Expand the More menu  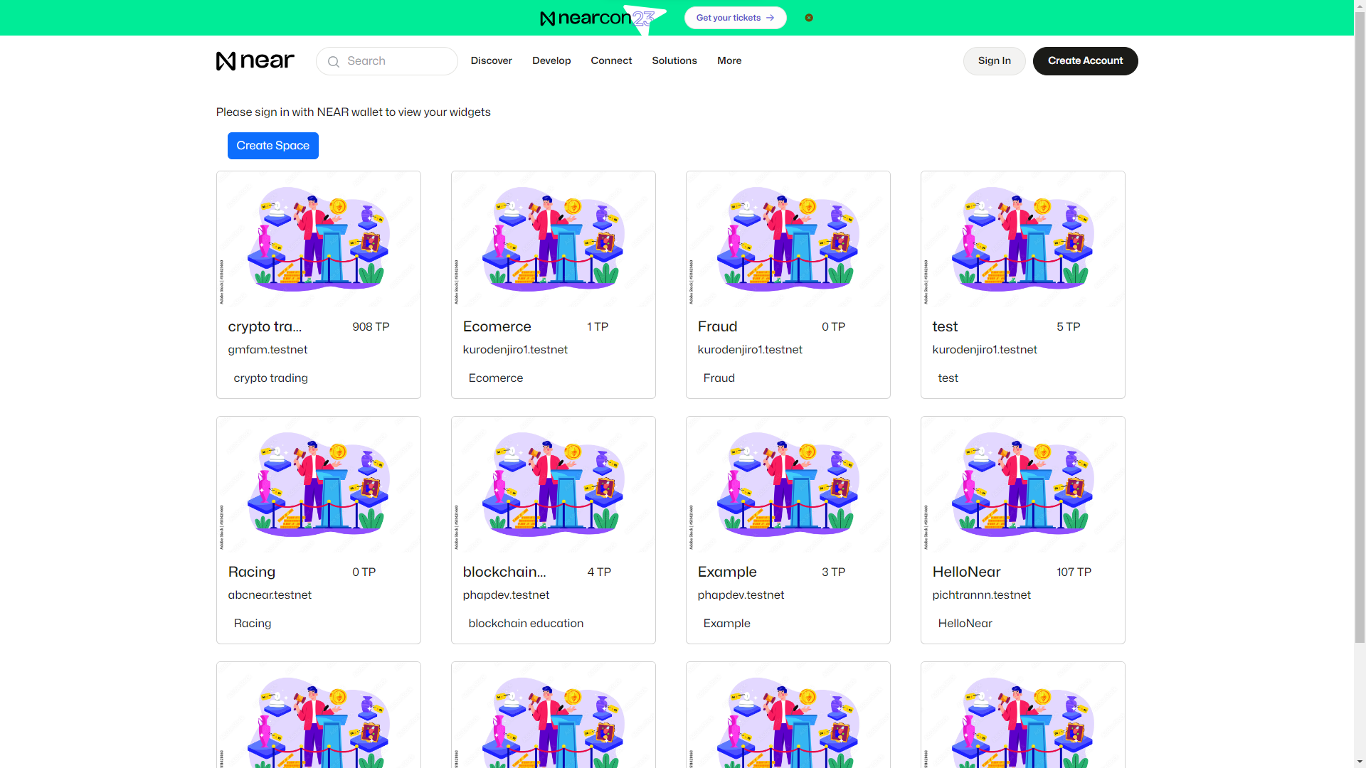729,61
